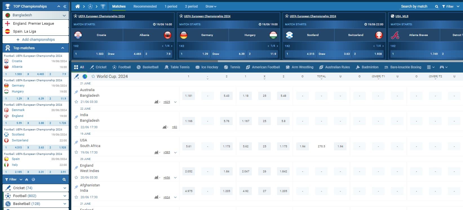Collapse the Top matches panel
463x210 pixels.
point(63,48)
